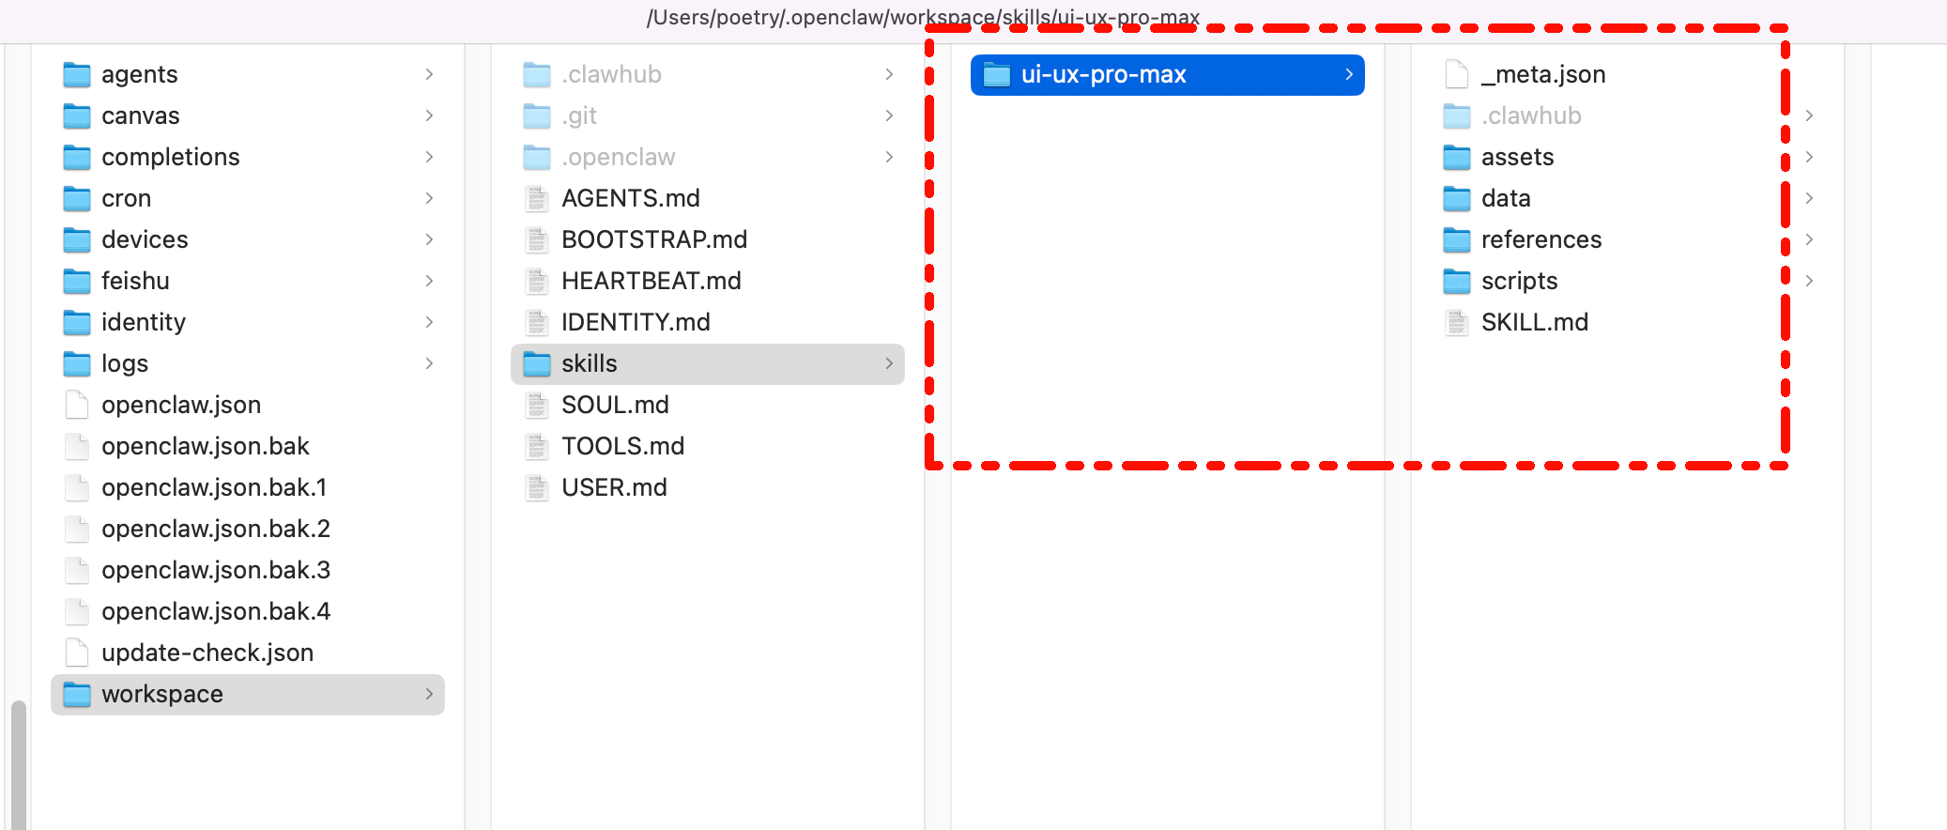The width and height of the screenshot is (1947, 830).
Task: Click the AGENTS.md document icon
Action: 537,198
